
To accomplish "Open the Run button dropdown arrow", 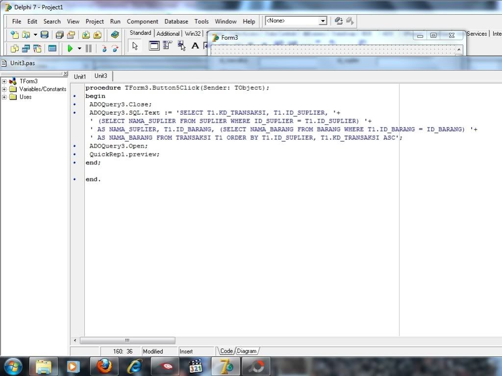I will [x=79, y=48].
